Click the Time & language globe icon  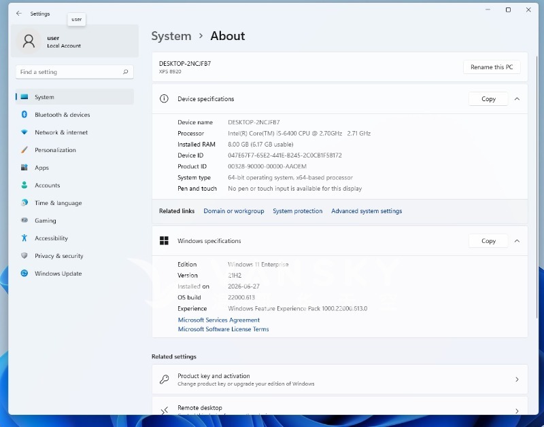(24, 202)
